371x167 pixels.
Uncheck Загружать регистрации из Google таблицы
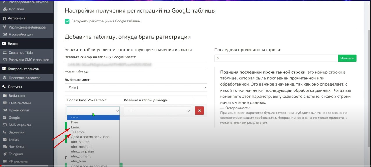(67, 21)
